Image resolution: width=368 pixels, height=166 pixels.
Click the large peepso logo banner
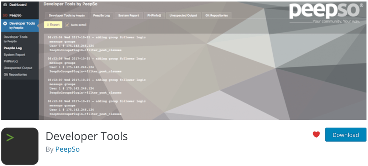(x=326, y=13)
